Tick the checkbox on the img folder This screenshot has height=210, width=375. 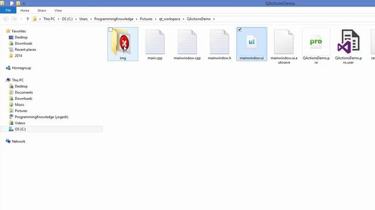pos(111,30)
